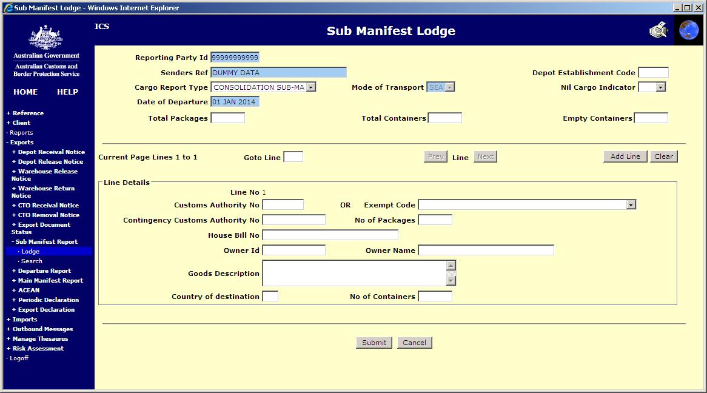The height and width of the screenshot is (393, 707).
Task: Click the House Bill No field
Action: coord(330,235)
